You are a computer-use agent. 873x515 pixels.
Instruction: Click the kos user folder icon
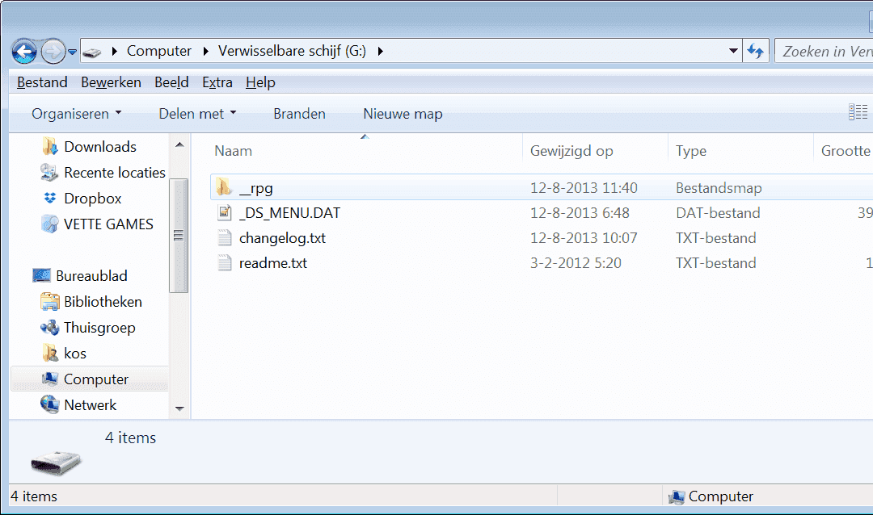point(50,353)
